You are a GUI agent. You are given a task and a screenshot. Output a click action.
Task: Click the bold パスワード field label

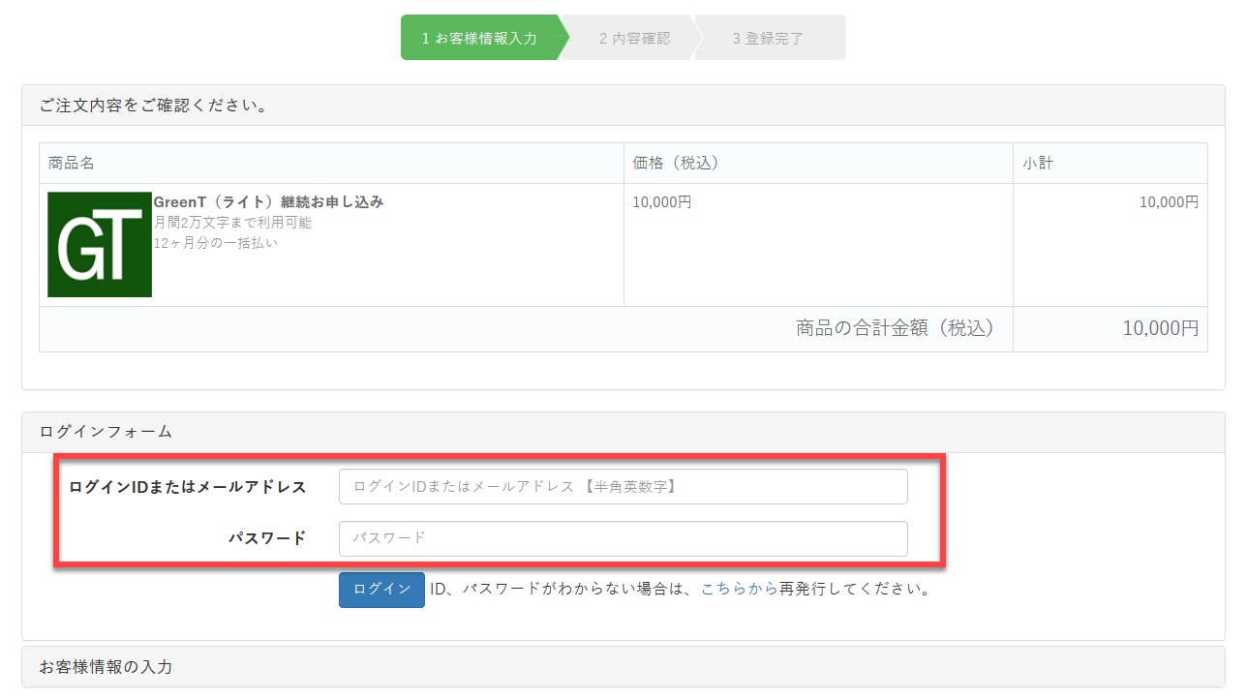pyautogui.click(x=267, y=538)
